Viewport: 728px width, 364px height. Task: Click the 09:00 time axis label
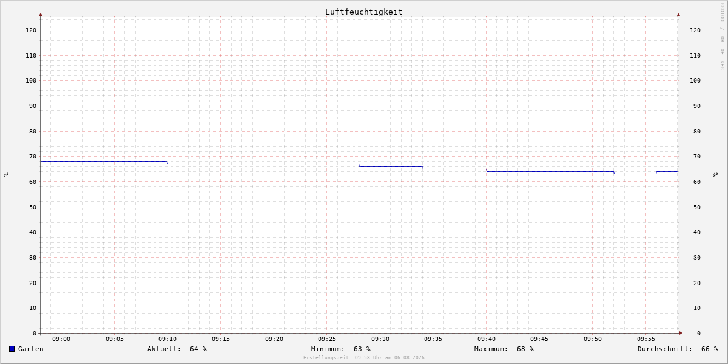coord(61,339)
